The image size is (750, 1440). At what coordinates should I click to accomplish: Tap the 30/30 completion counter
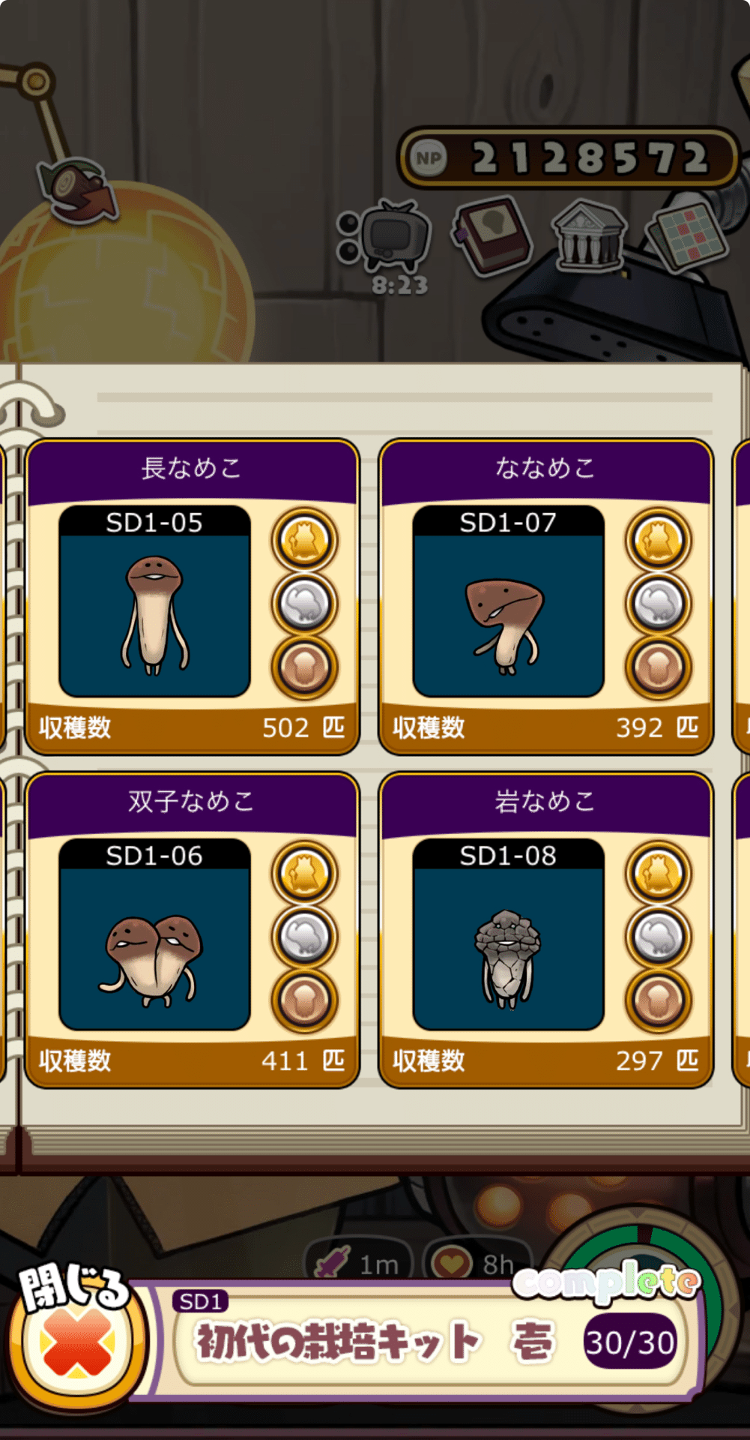(x=630, y=1342)
